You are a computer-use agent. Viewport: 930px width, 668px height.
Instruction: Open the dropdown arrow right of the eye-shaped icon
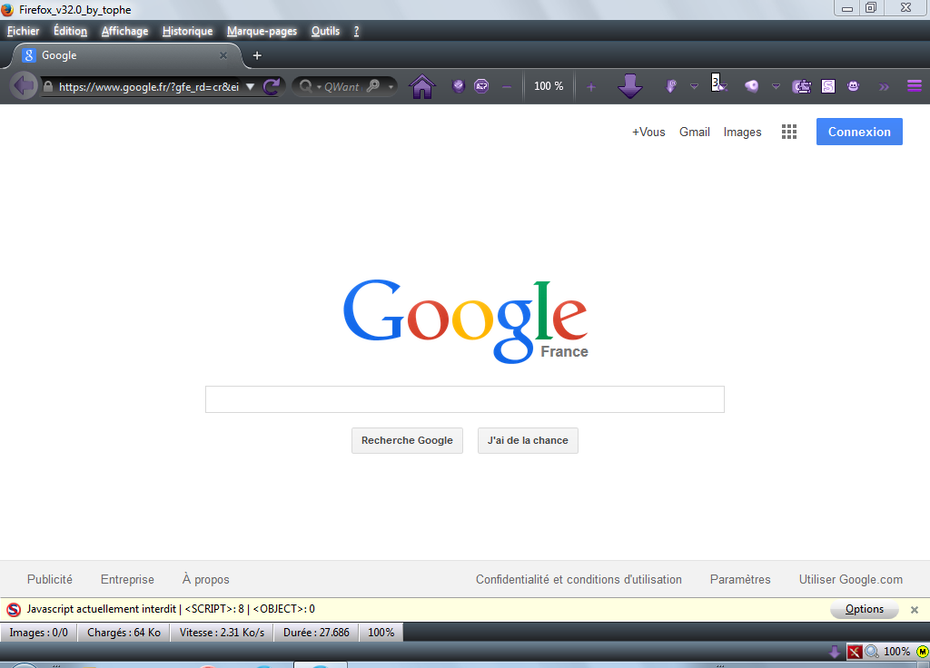[776, 86]
